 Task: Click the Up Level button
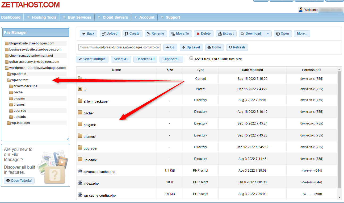191,47
